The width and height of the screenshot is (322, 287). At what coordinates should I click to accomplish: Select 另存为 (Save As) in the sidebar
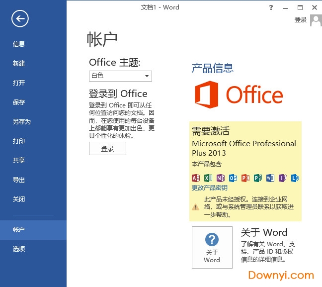coord(22,122)
